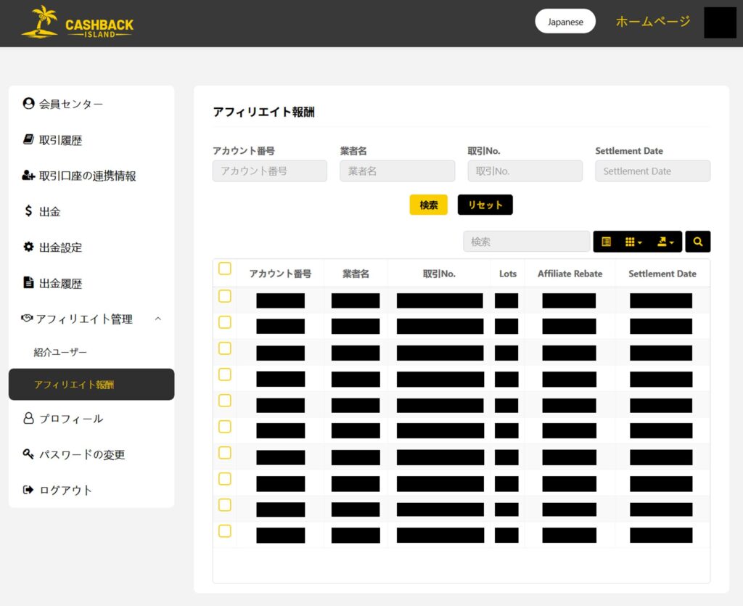Viewport: 743px width, 606px height.
Task: Open 紹介ユーザー in the sidebar
Action: (x=60, y=352)
